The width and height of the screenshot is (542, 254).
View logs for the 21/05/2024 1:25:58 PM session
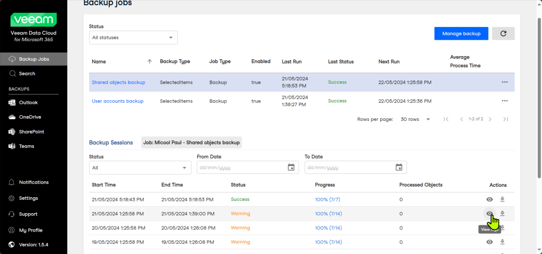489,214
